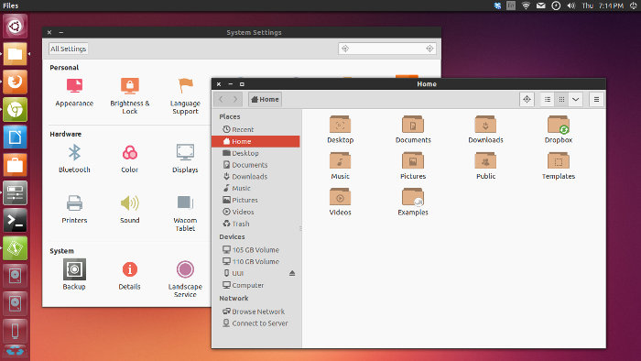Screen dimensions: 641x361
Task: Open LibreOffice Writer from launcher
Action: (x=16, y=137)
